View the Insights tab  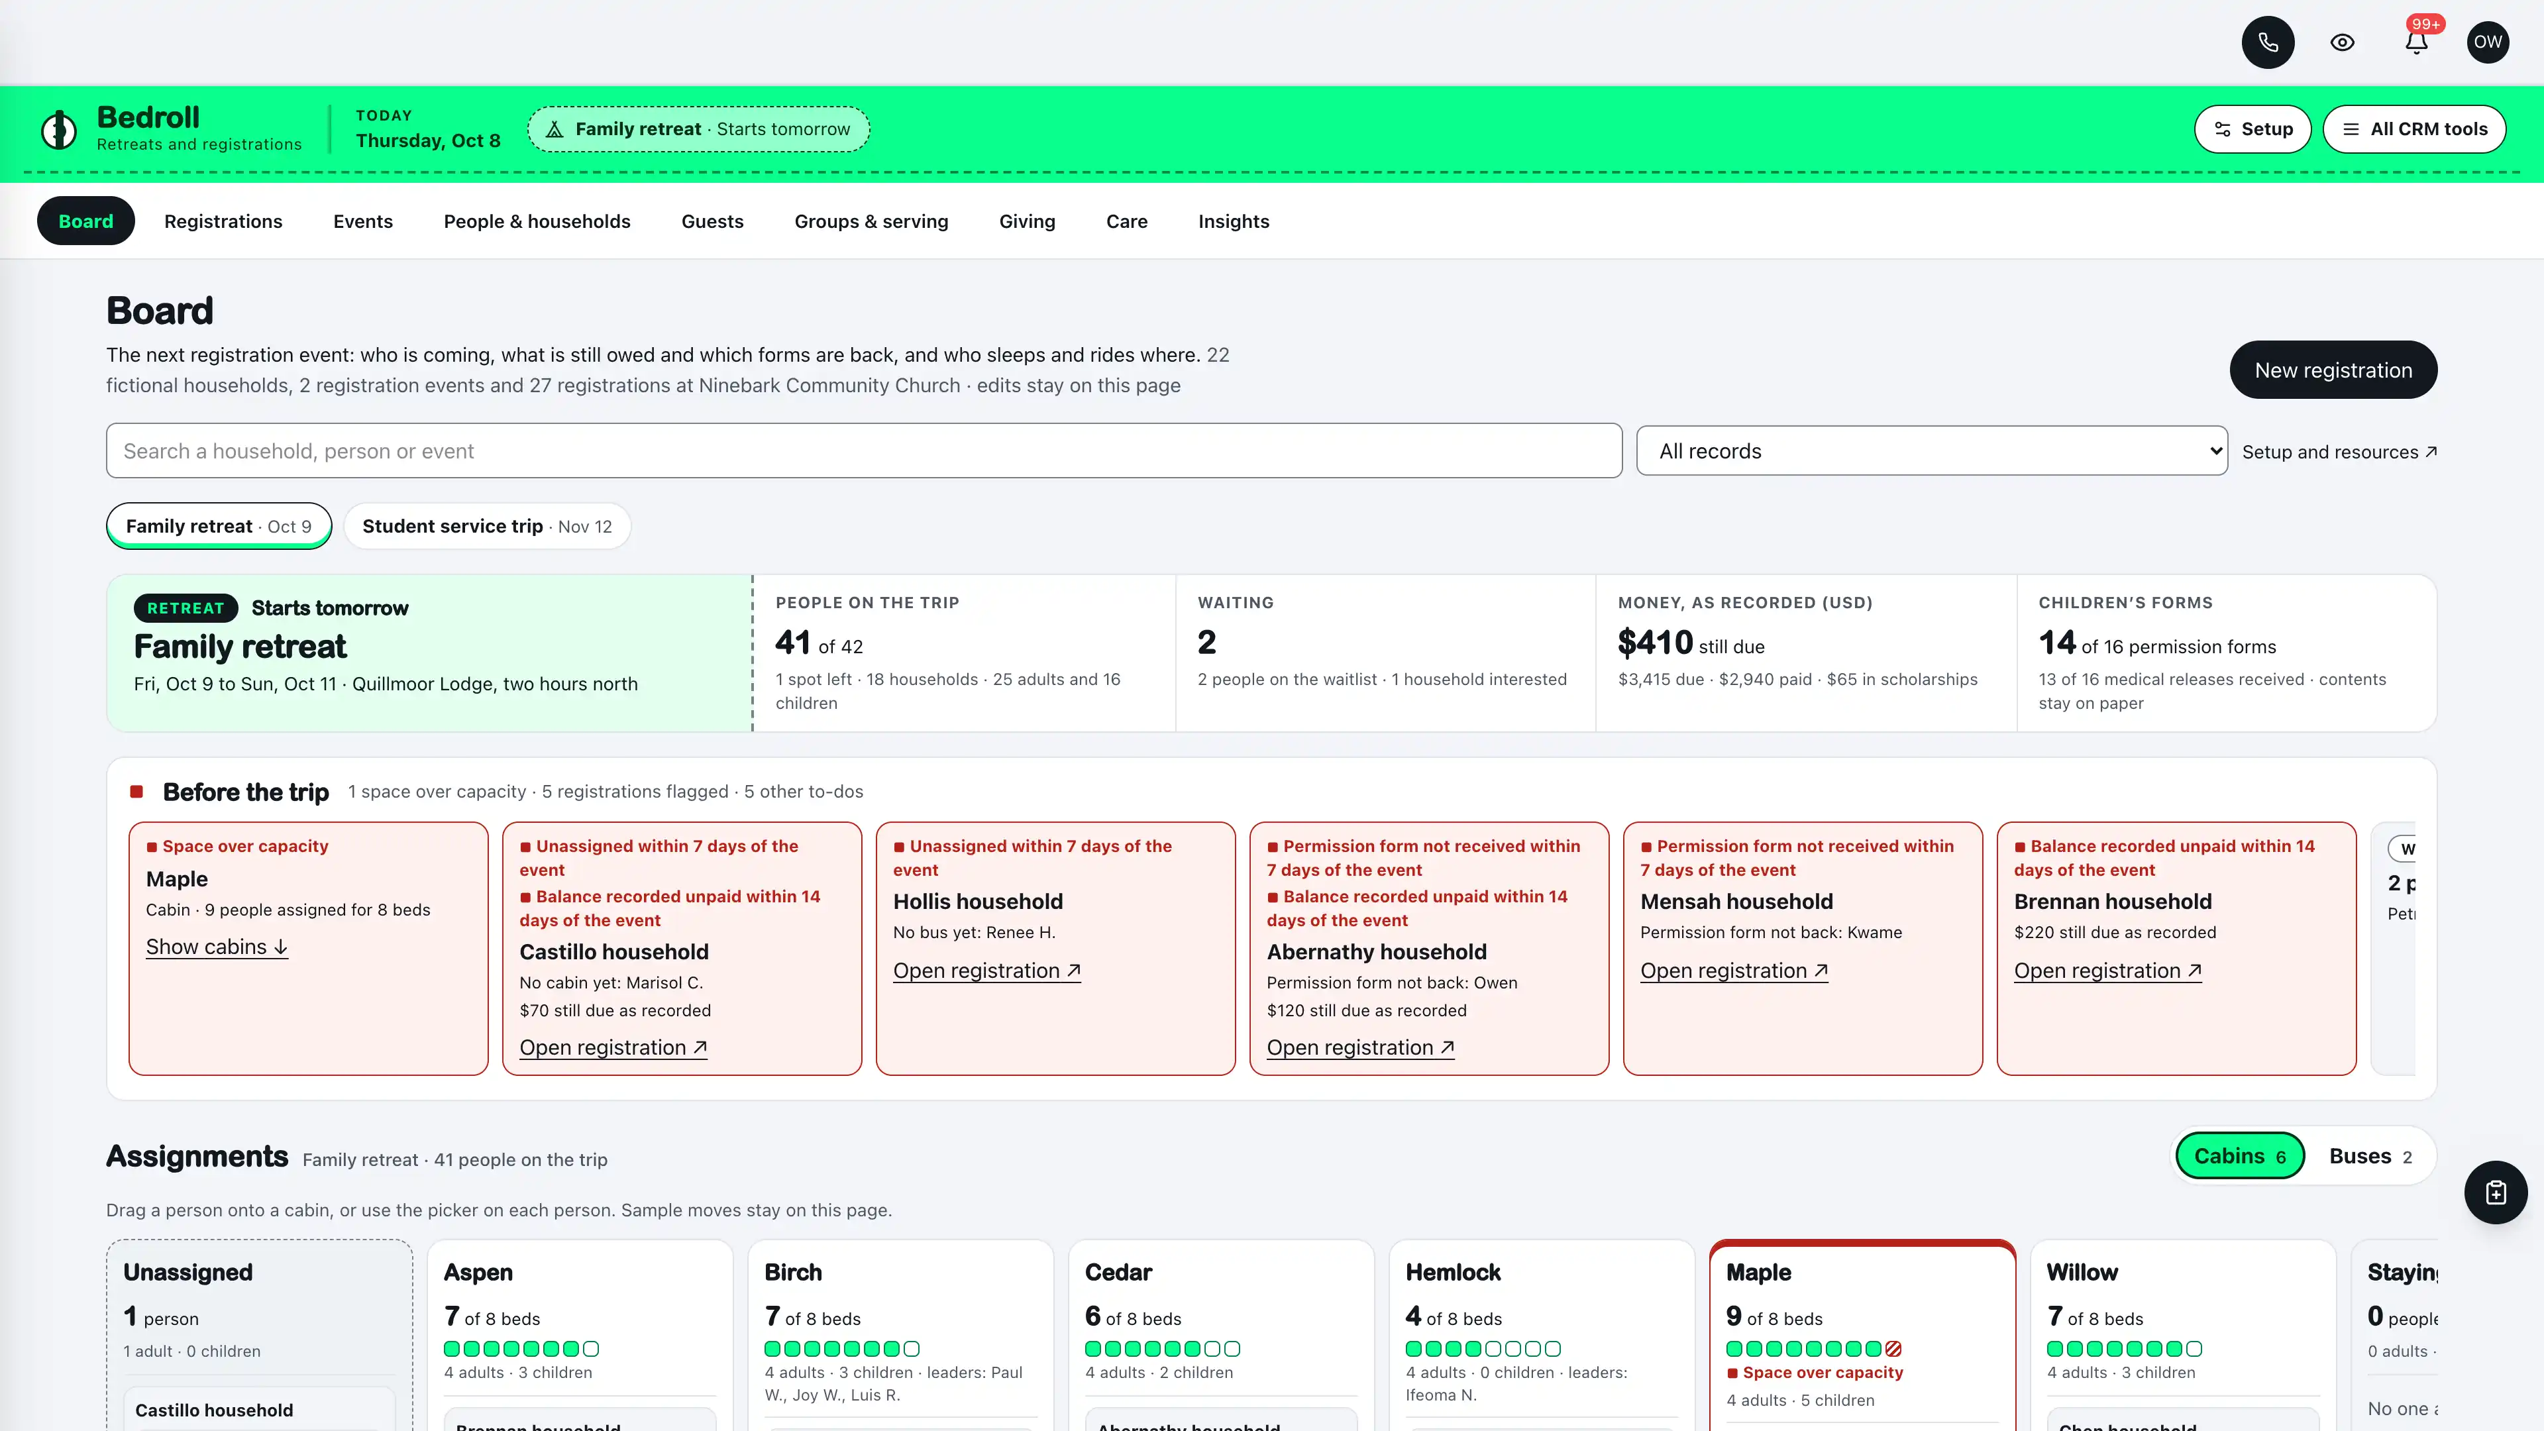[x=1234, y=221]
